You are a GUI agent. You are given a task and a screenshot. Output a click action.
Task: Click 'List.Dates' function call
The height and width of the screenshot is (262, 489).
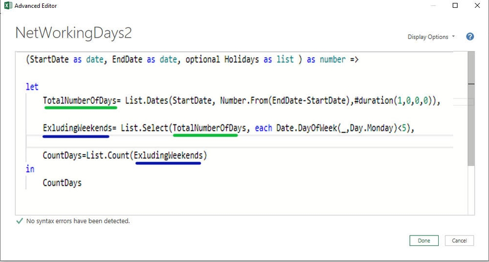(147, 101)
